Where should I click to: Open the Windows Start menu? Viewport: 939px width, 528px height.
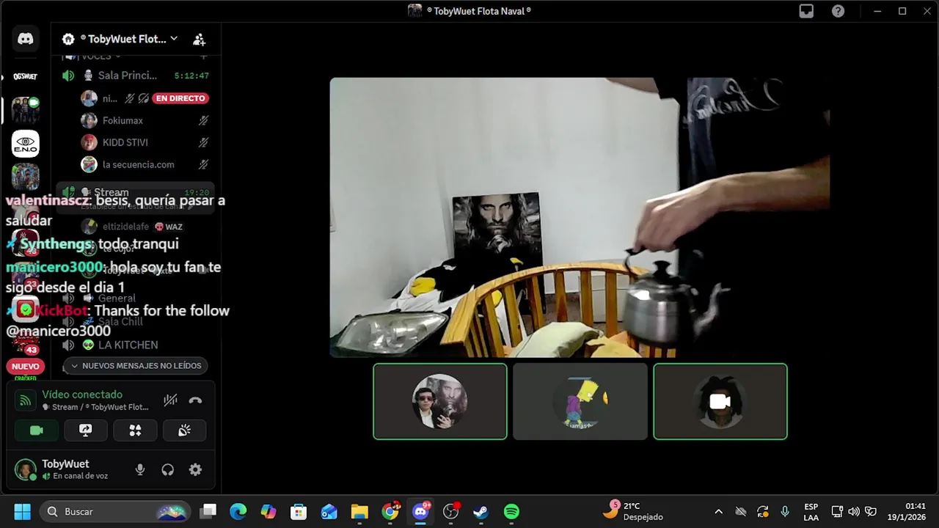[22, 511]
